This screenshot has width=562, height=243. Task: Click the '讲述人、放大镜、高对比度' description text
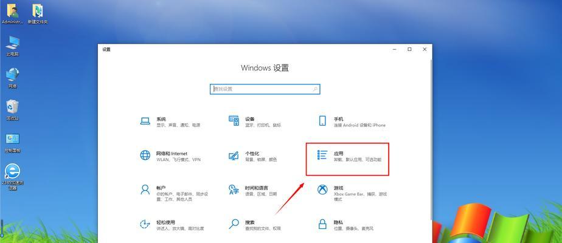[x=180, y=228]
